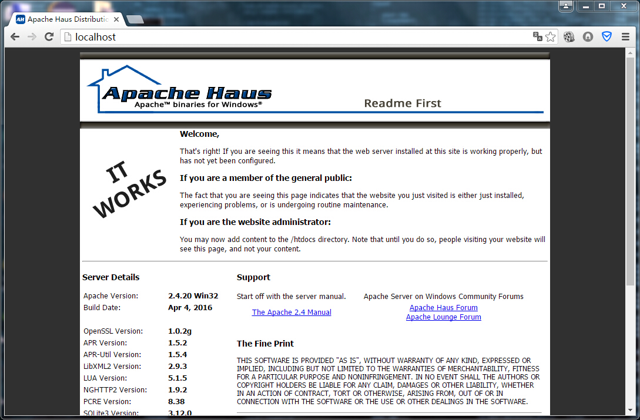Open The Apache 2.4 Manual link
This screenshot has height=420, width=640.
(x=291, y=313)
